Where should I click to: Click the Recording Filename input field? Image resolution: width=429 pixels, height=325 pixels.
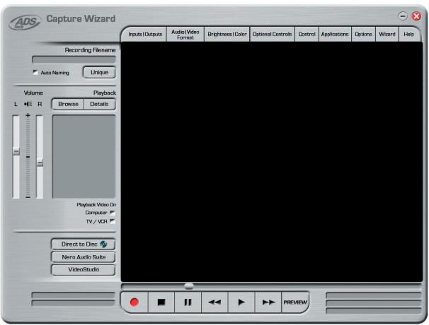74,59
